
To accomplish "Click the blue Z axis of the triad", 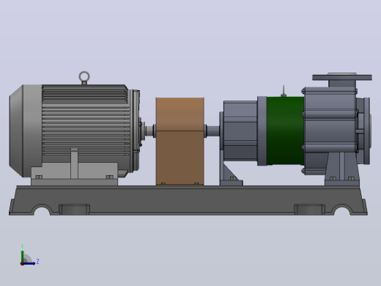I will [x=29, y=263].
